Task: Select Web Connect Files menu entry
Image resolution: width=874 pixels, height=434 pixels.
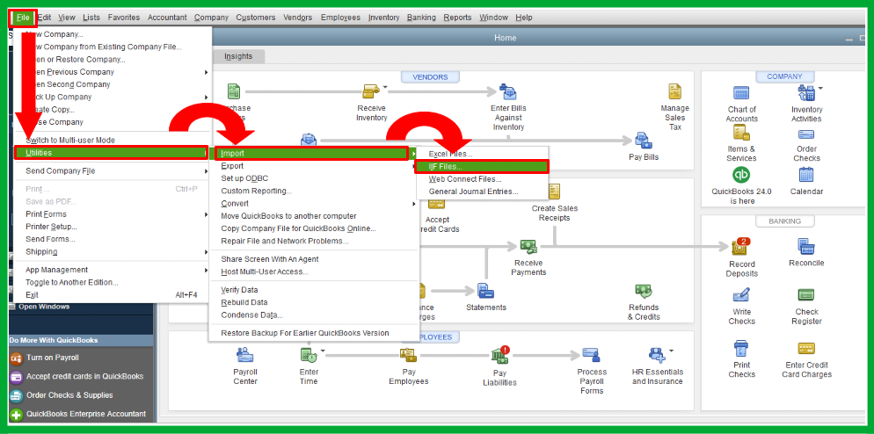Action: pyautogui.click(x=465, y=179)
